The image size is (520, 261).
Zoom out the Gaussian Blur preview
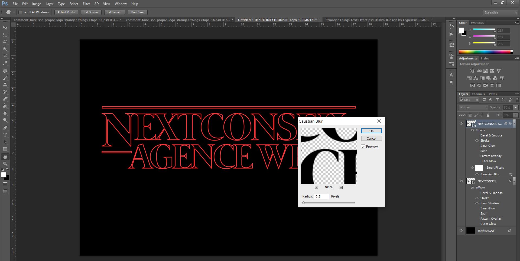pos(316,187)
